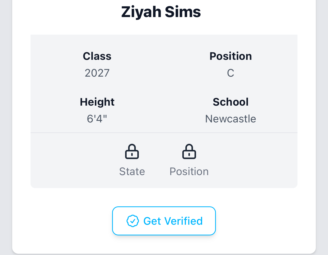Click the class year 2027
The image size is (328, 255).
97,73
